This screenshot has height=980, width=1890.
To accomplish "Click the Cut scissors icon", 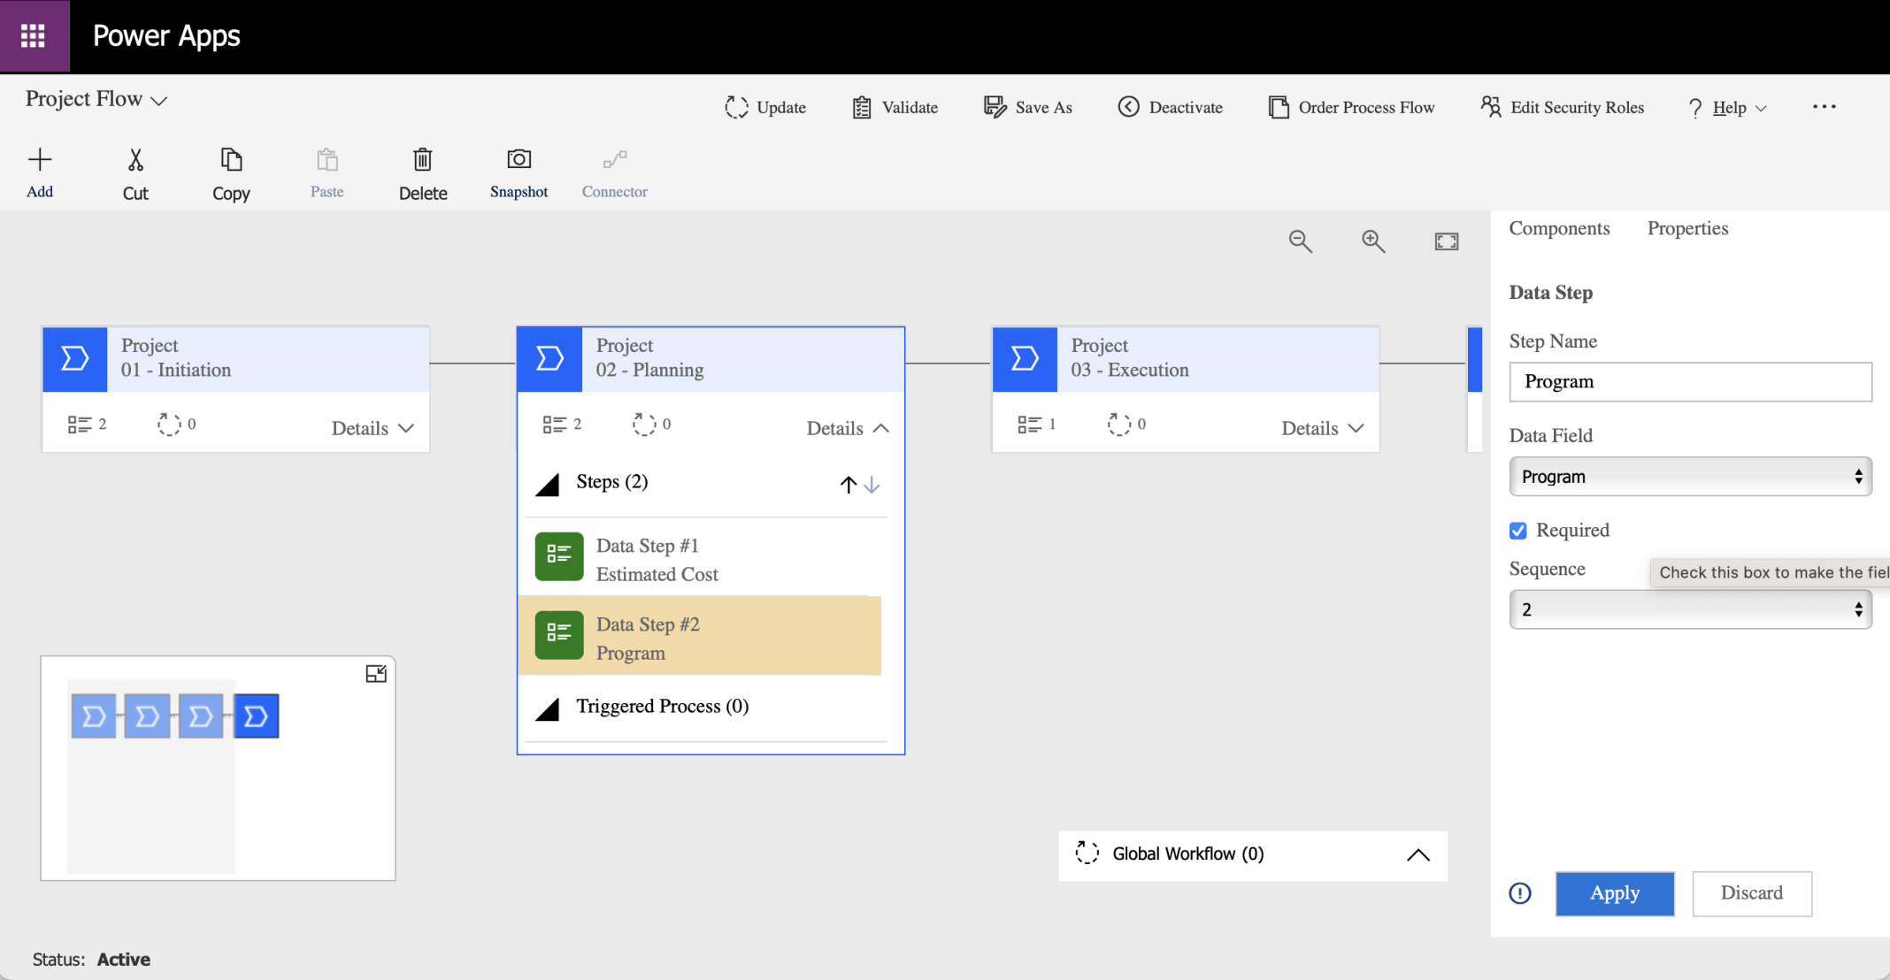I will click(x=135, y=160).
